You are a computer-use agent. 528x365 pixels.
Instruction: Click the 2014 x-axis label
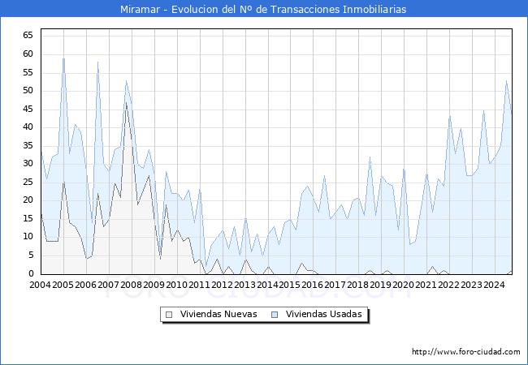tap(267, 285)
